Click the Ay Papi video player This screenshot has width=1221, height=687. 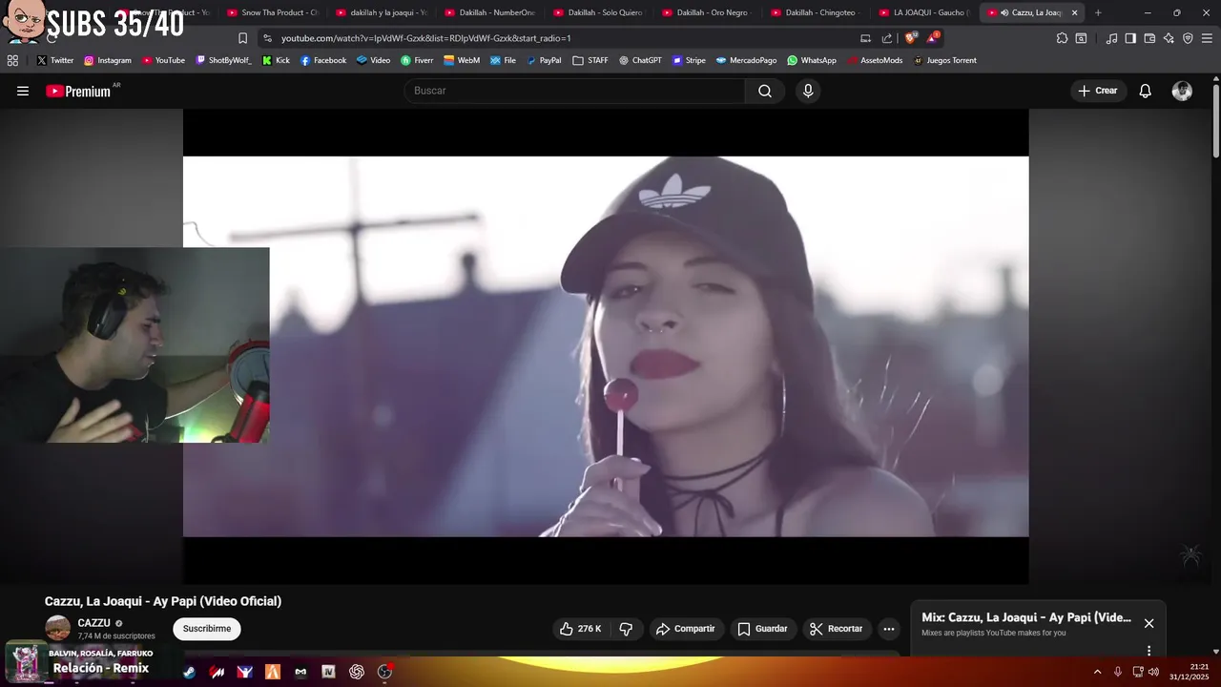click(x=606, y=346)
